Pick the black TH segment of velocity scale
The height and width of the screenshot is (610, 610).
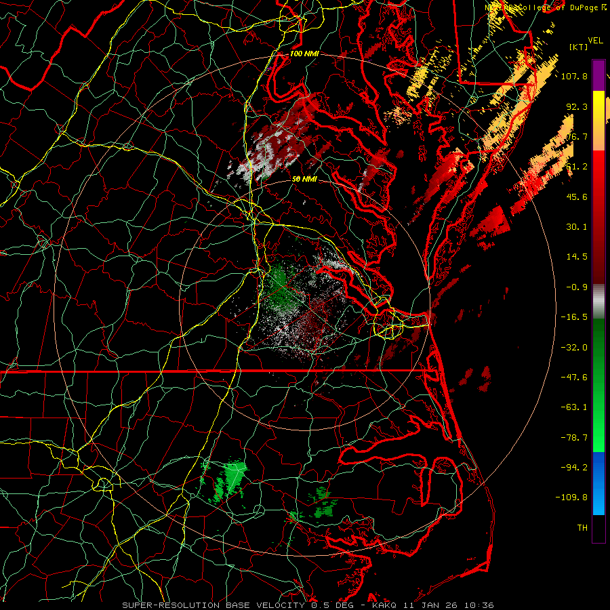click(598, 529)
